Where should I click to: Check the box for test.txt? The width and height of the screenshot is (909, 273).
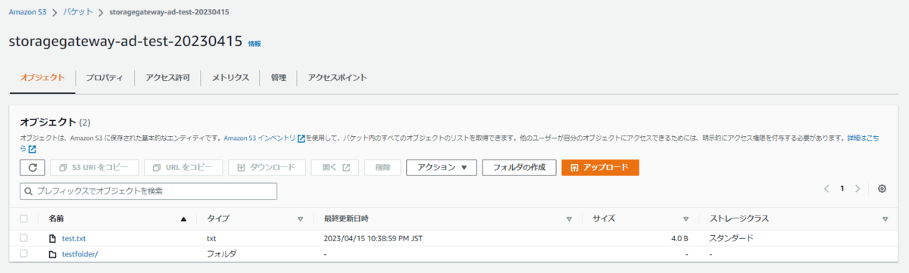(x=24, y=238)
